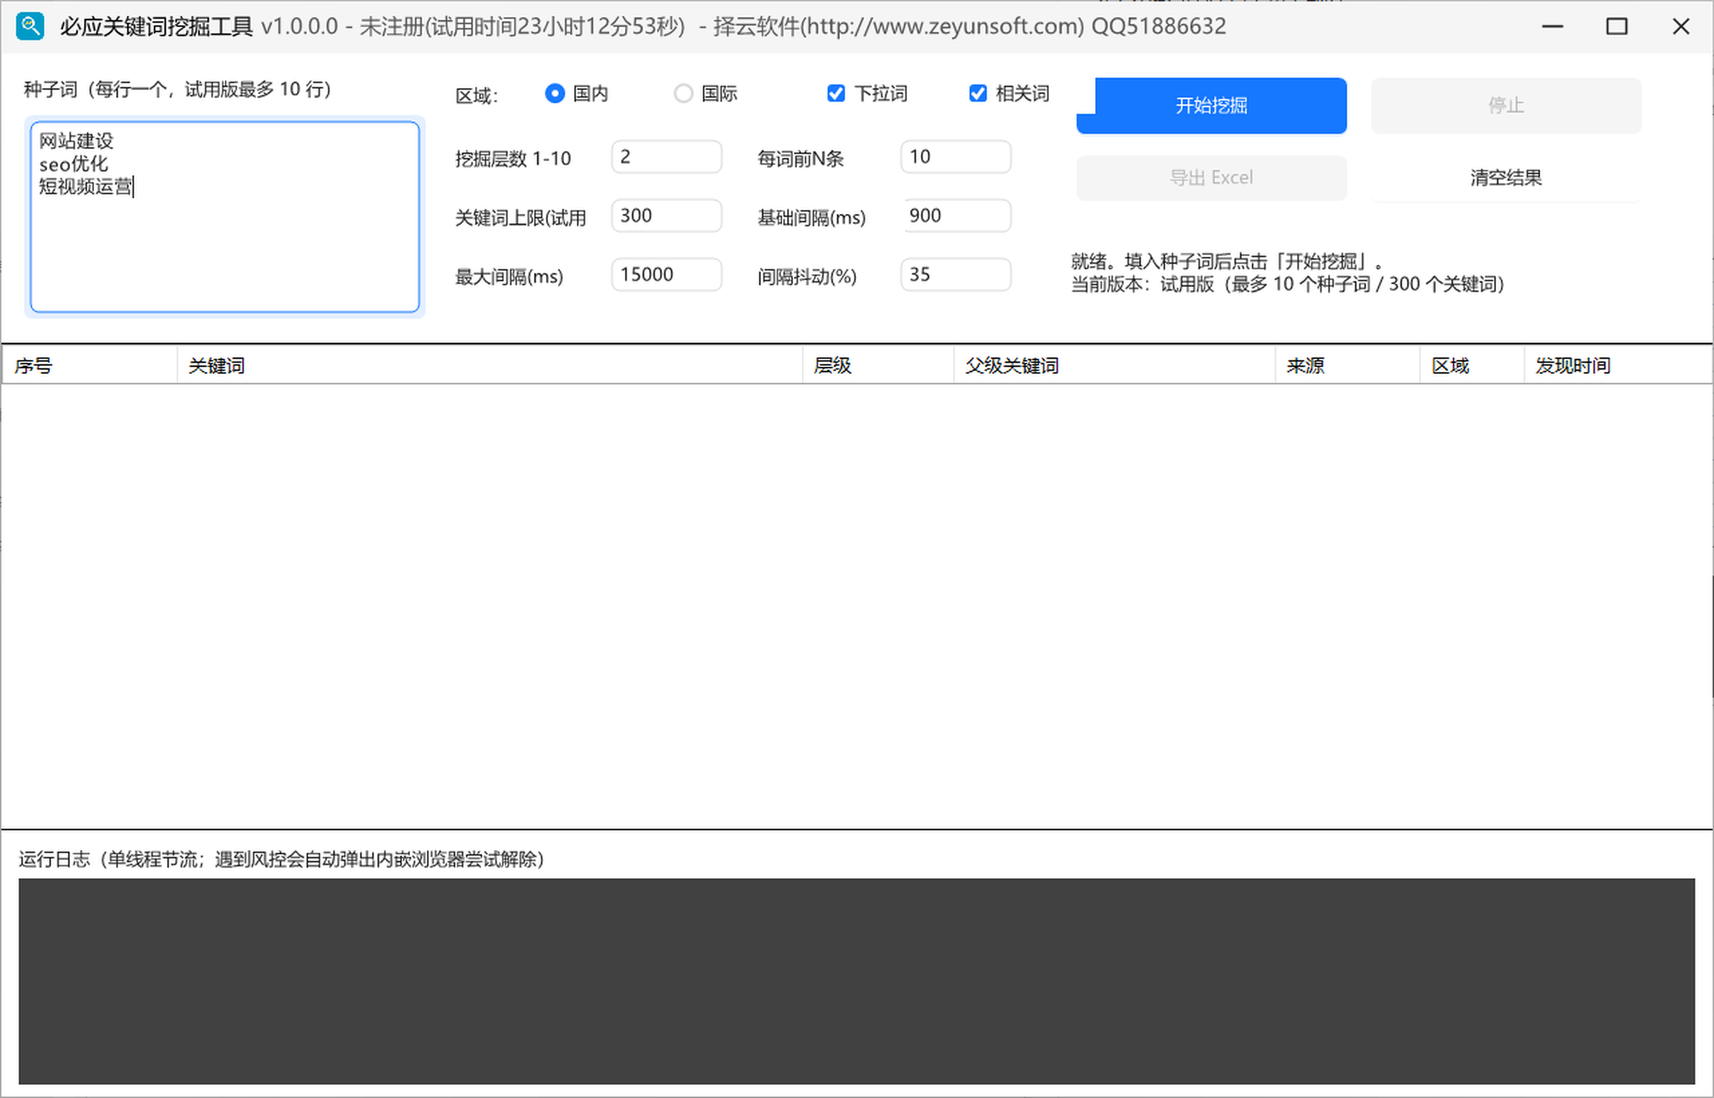Image resolution: width=1714 pixels, height=1098 pixels.
Task: Click the seed word line 短视频运营
Action: (86, 187)
